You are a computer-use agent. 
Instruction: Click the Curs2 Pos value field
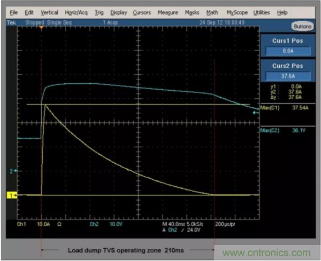288,75
